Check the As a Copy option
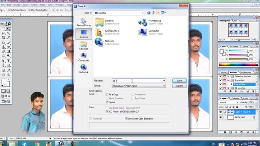Image resolution: width=260 pixels, height=146 pixels. coord(107,94)
